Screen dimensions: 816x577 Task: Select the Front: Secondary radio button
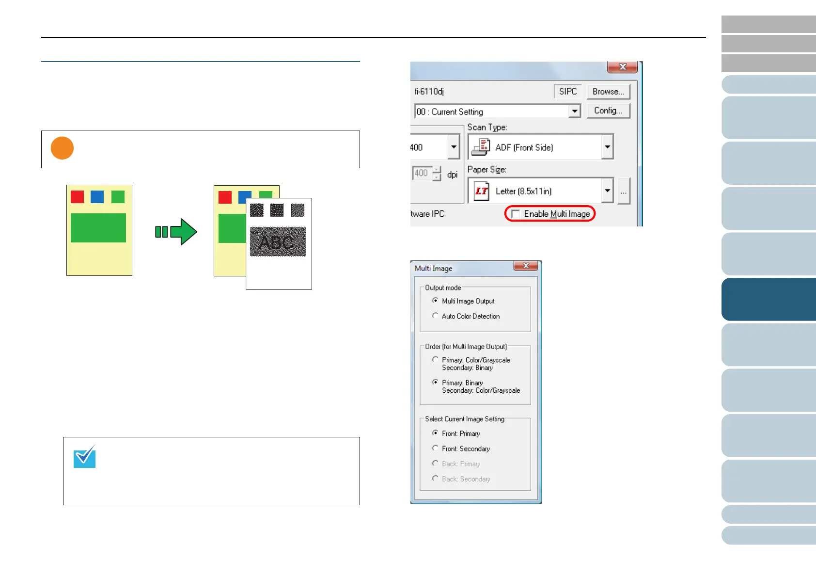[x=435, y=448]
